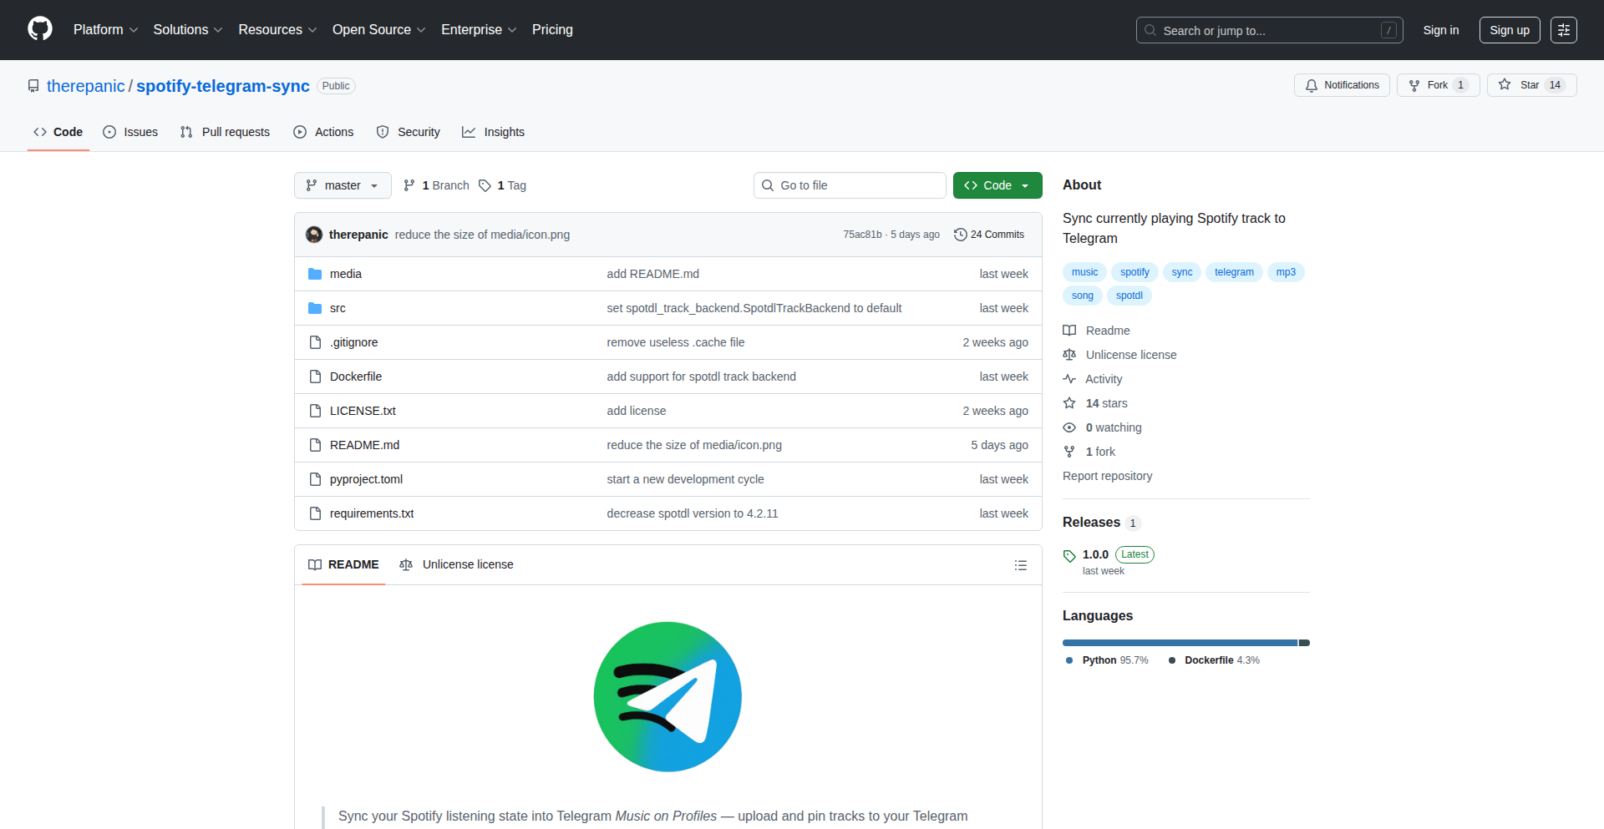Click the GitHub logo icon
This screenshot has width=1604, height=829.
tap(39, 29)
